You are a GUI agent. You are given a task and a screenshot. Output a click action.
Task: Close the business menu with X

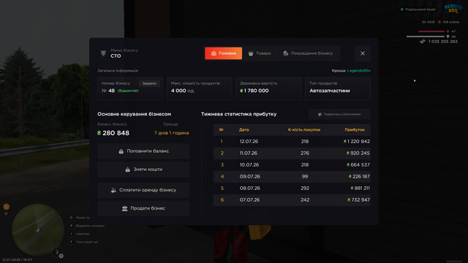point(363,53)
